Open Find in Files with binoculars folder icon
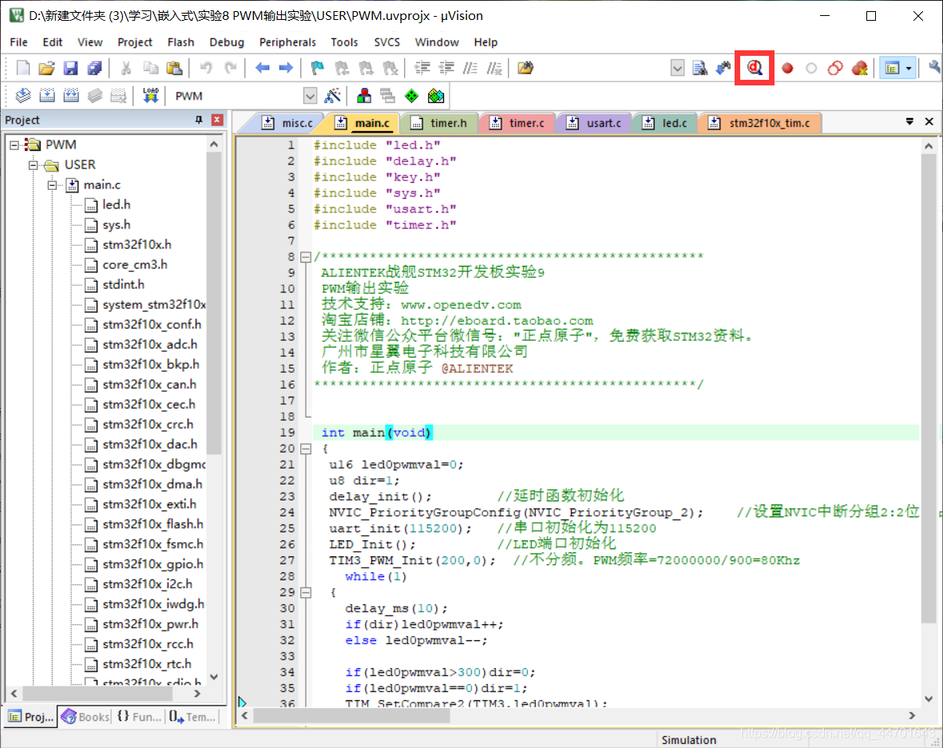 coord(525,68)
